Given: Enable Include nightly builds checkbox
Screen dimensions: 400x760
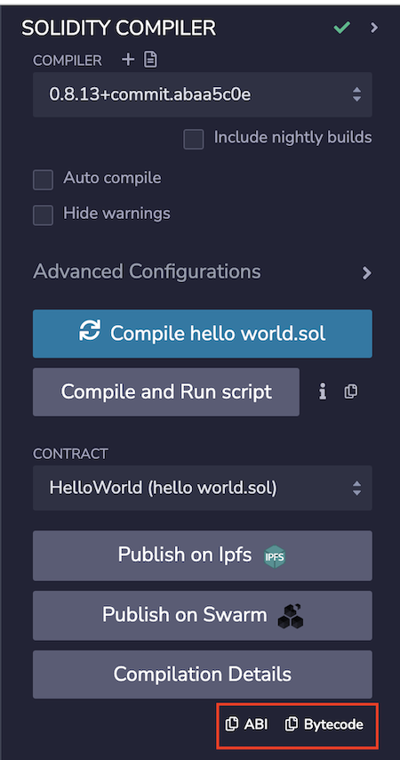Looking at the screenshot, I should click(194, 140).
